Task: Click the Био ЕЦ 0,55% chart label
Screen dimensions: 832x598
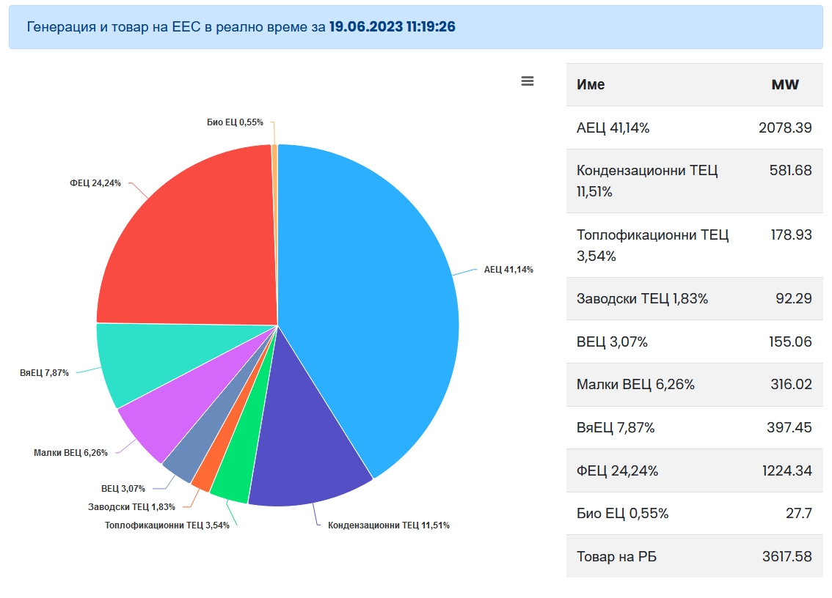Action: [x=235, y=122]
